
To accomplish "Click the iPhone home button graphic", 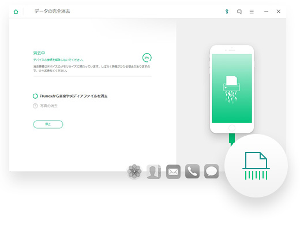I will pos(232,128).
